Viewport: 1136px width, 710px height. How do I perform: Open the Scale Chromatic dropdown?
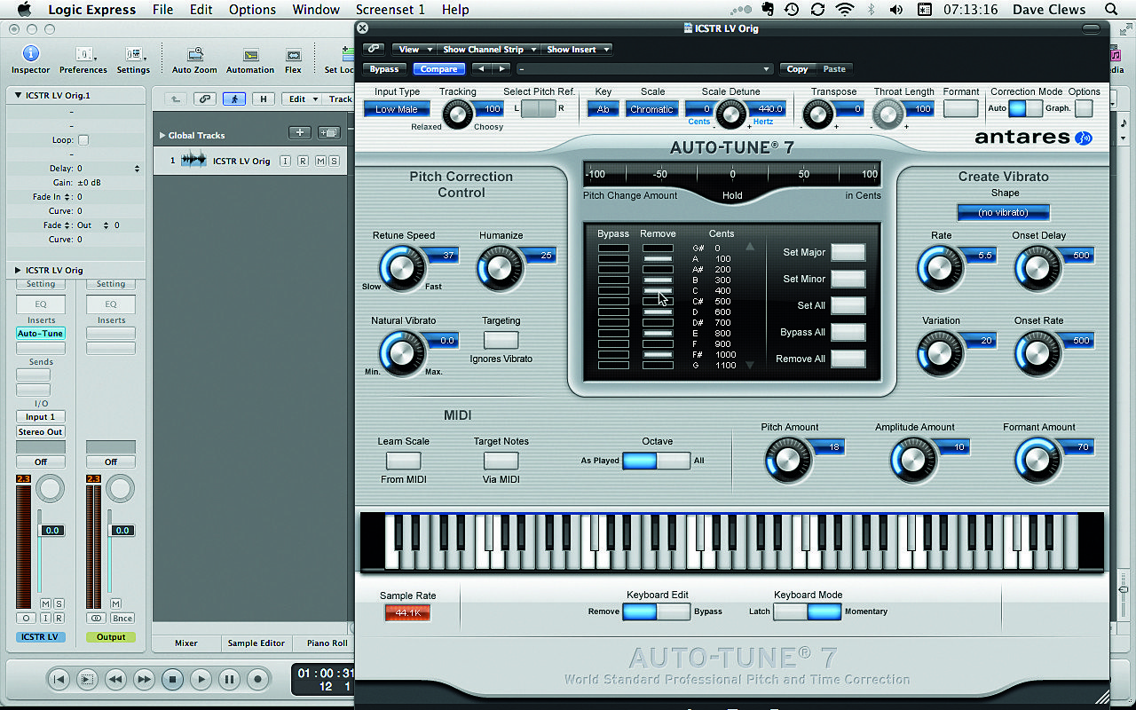click(x=652, y=109)
